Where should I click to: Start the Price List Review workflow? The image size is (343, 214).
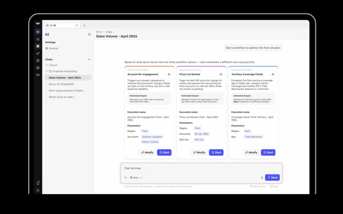pyautogui.click(x=216, y=152)
